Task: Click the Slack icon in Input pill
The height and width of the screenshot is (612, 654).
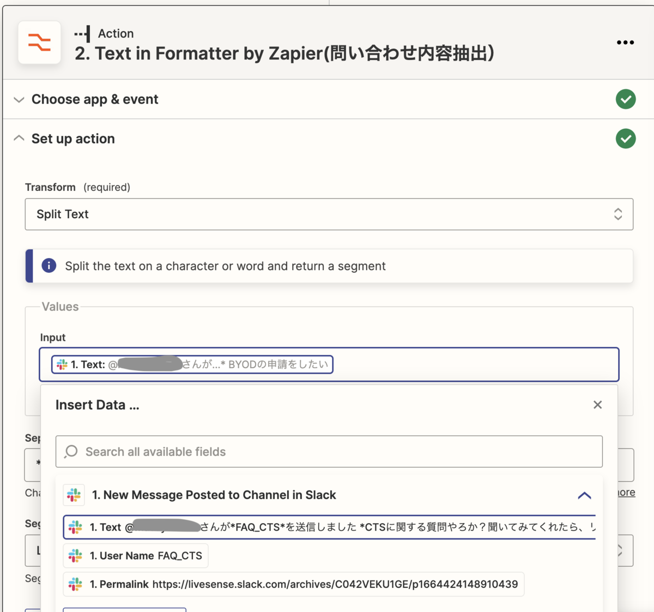Action: pos(62,364)
